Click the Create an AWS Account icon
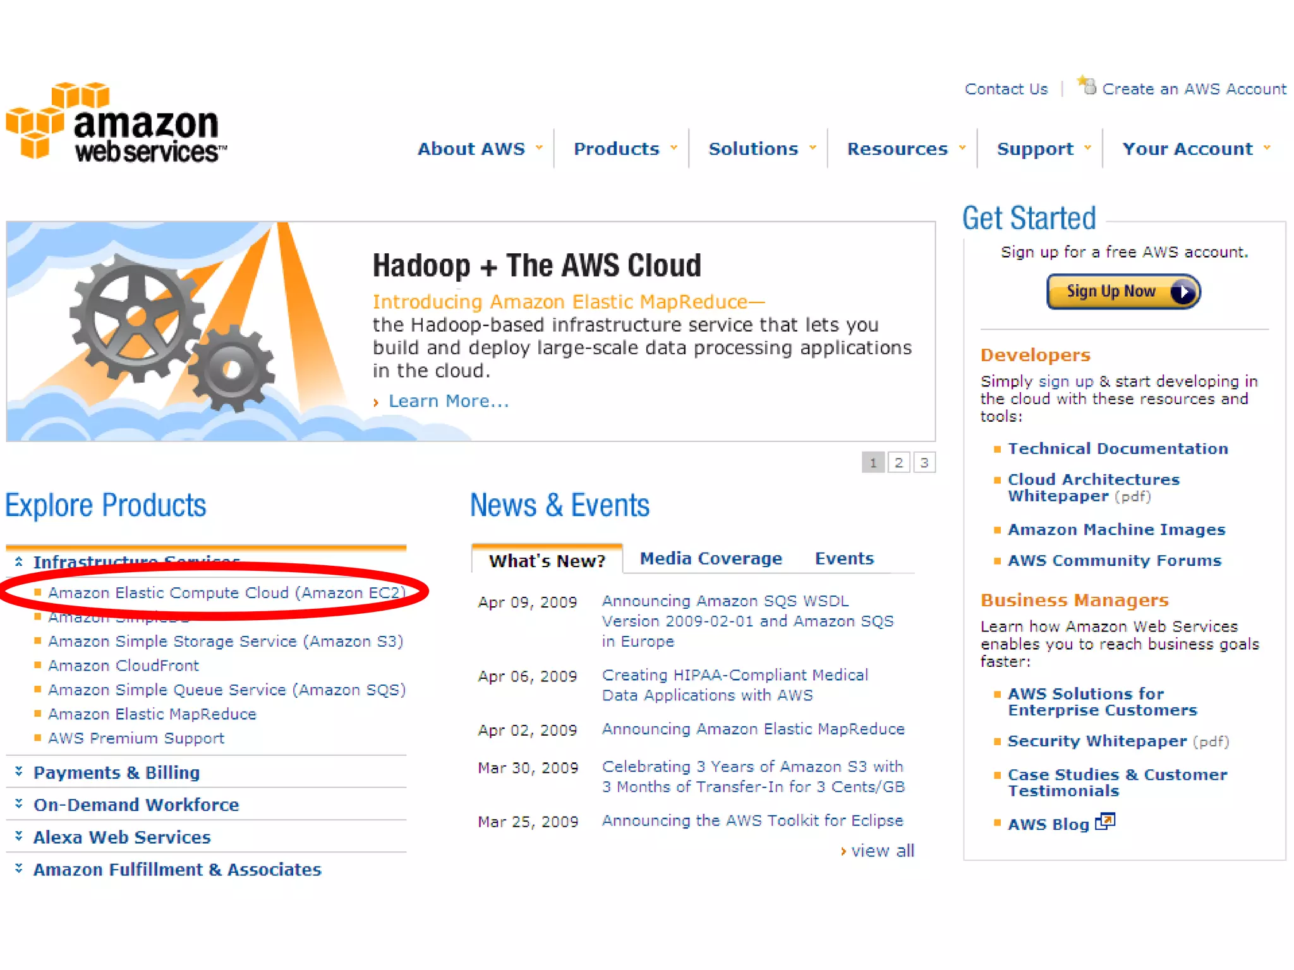The image size is (1294, 970). pos(1087,85)
